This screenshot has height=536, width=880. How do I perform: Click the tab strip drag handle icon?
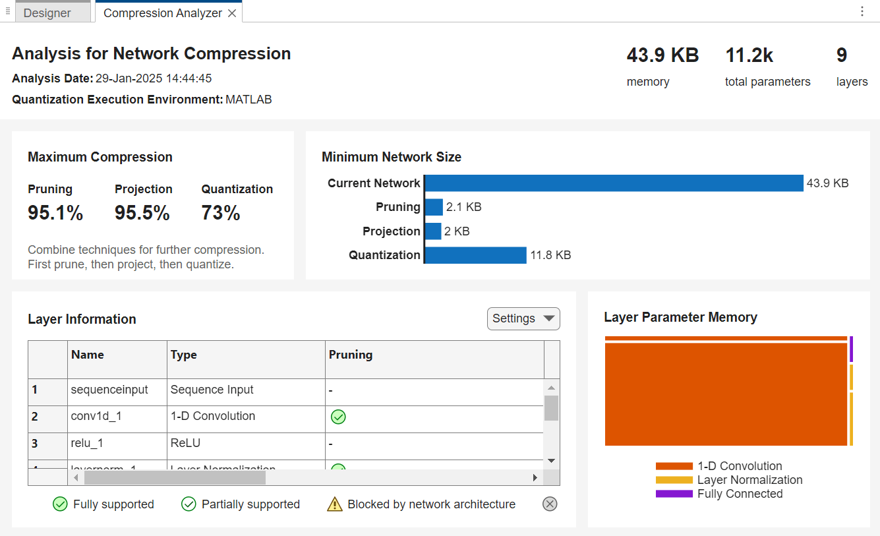click(x=7, y=11)
